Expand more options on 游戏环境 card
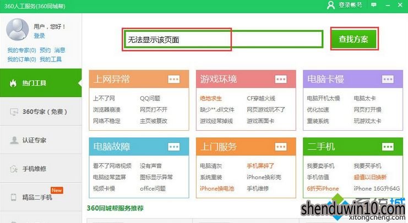 coord(281,79)
